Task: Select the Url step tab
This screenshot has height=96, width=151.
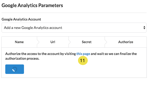Action: (53, 42)
